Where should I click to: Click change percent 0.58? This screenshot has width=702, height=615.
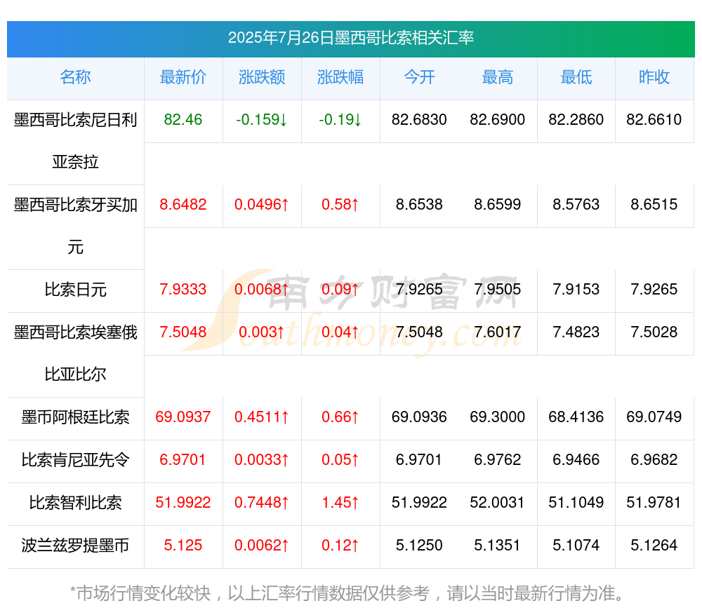(x=340, y=205)
